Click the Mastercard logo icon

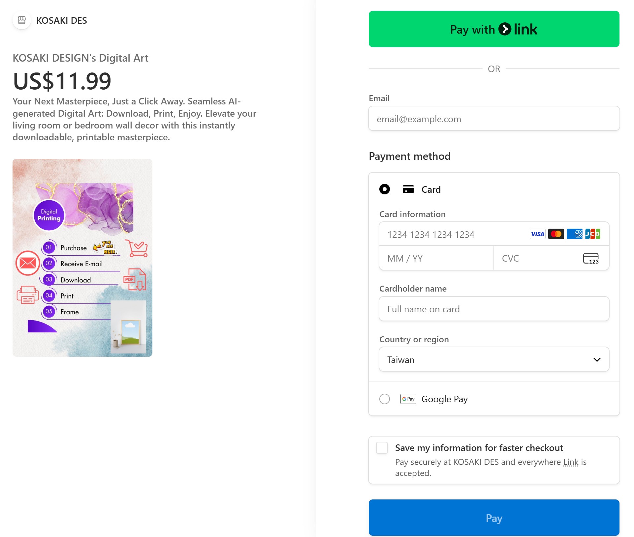[x=556, y=234]
